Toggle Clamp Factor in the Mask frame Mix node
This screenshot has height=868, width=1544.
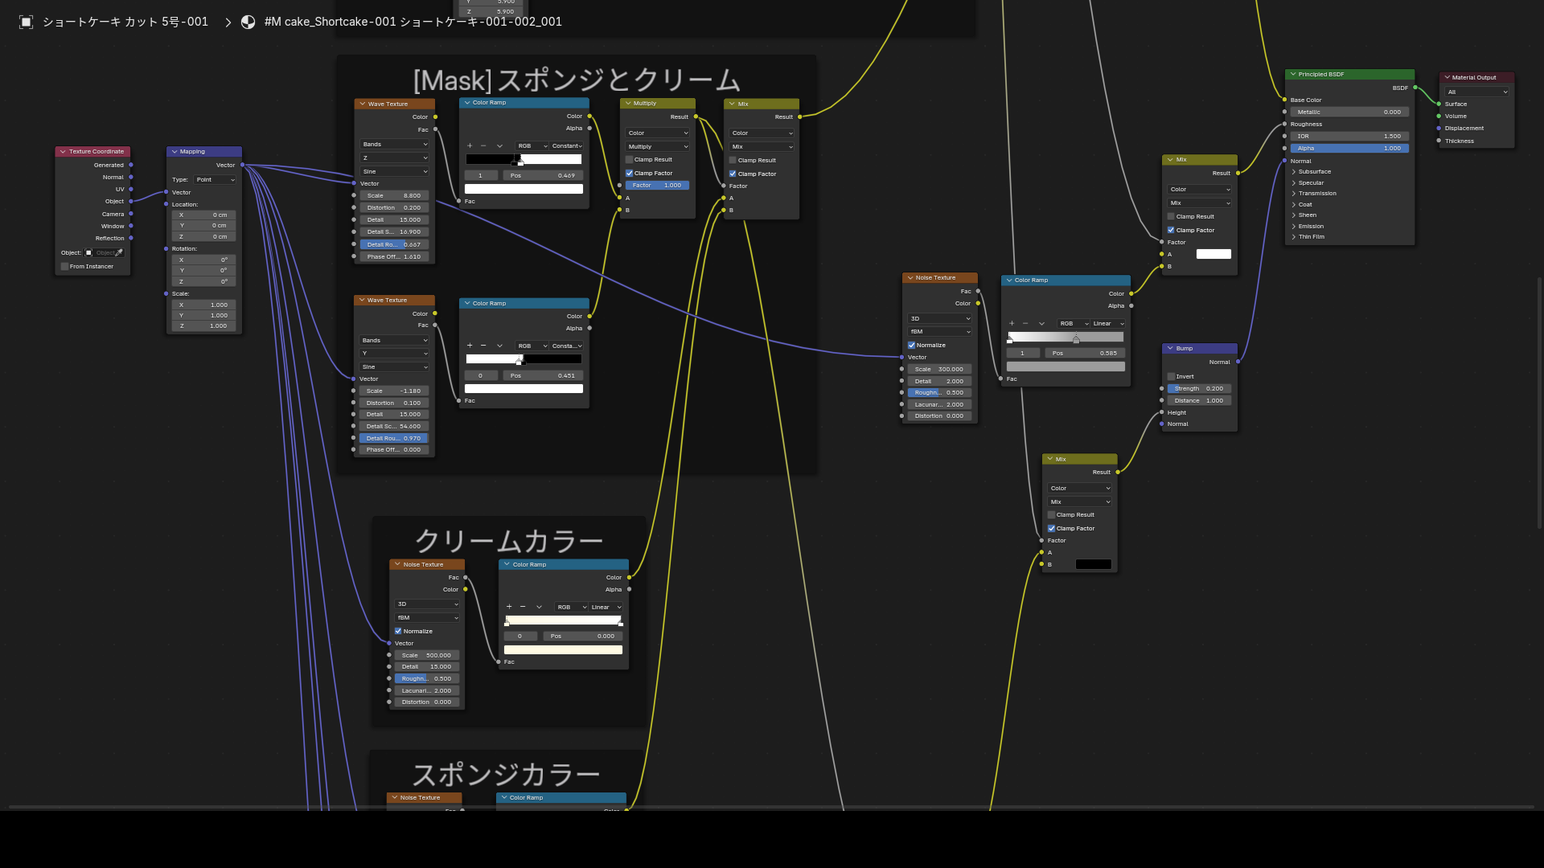coord(733,174)
